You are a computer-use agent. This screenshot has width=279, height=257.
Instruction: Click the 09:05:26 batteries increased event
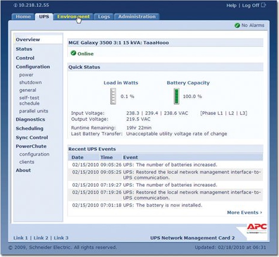pos(165,165)
